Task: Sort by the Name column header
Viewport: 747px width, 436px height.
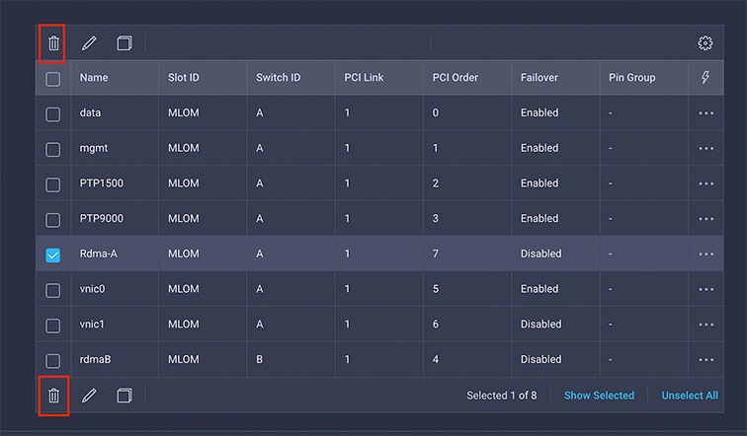Action: pos(93,78)
